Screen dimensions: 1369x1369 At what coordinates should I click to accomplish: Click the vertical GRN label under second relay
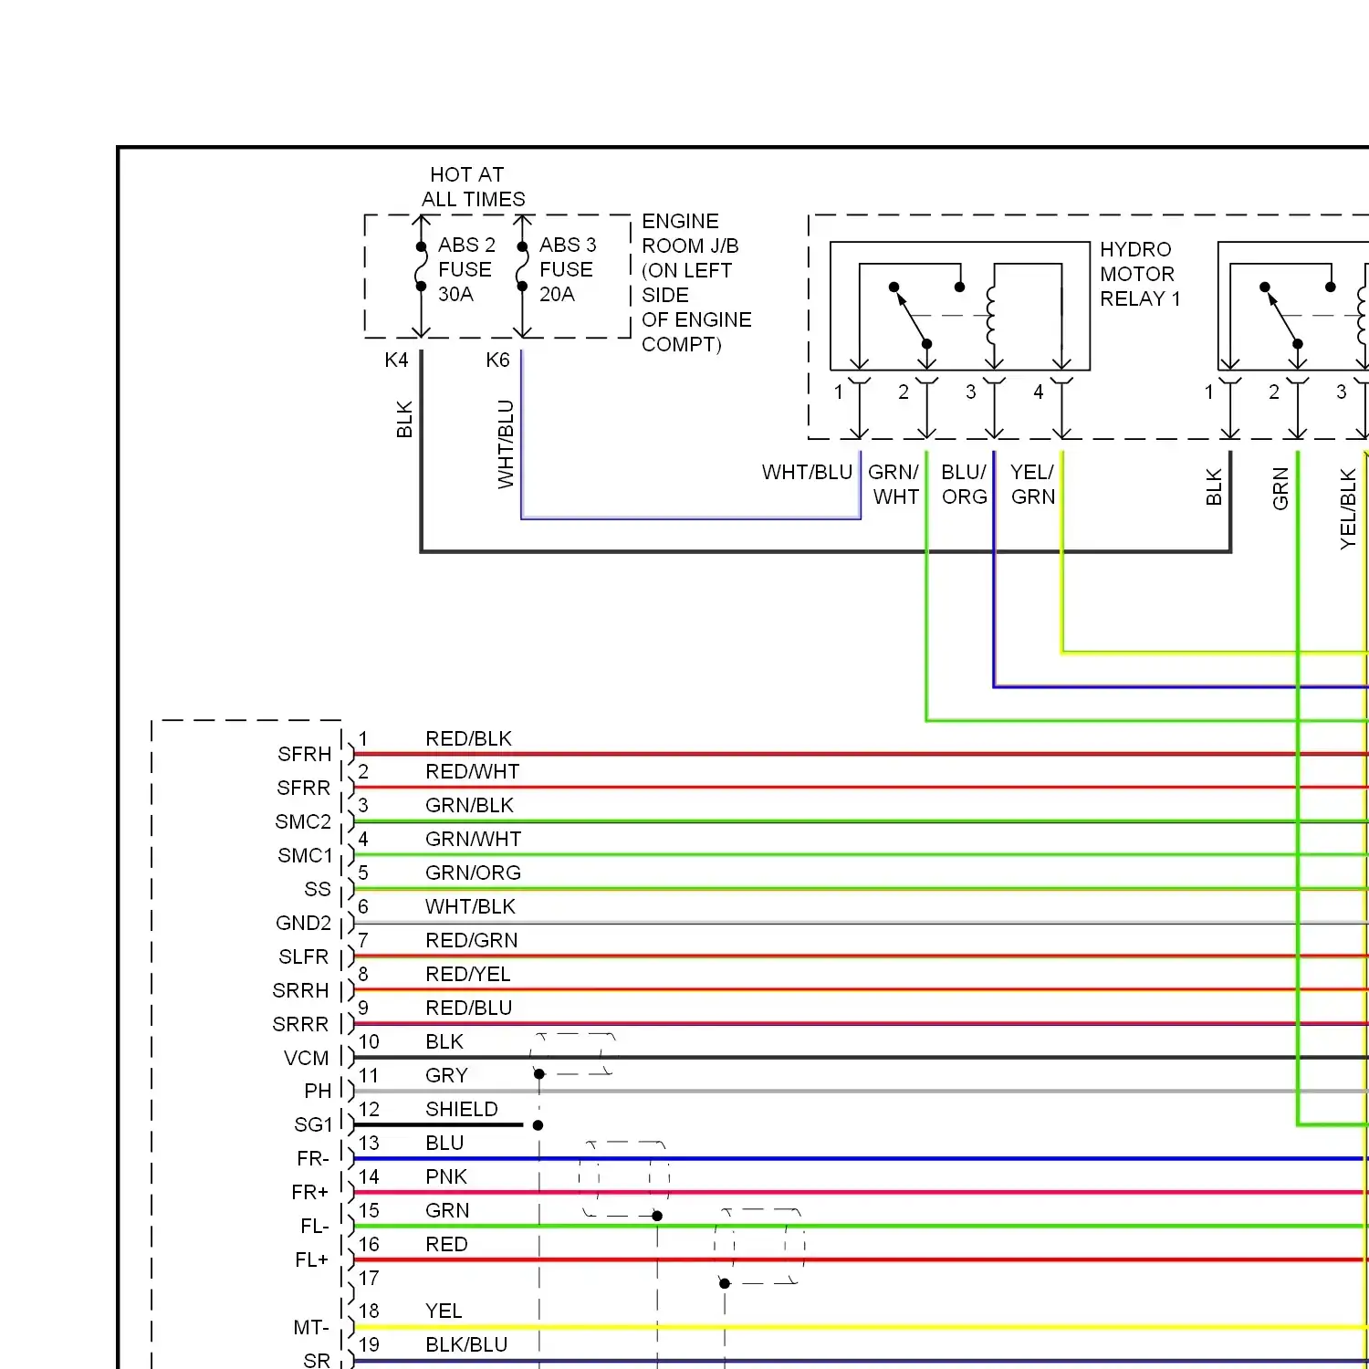click(1280, 488)
